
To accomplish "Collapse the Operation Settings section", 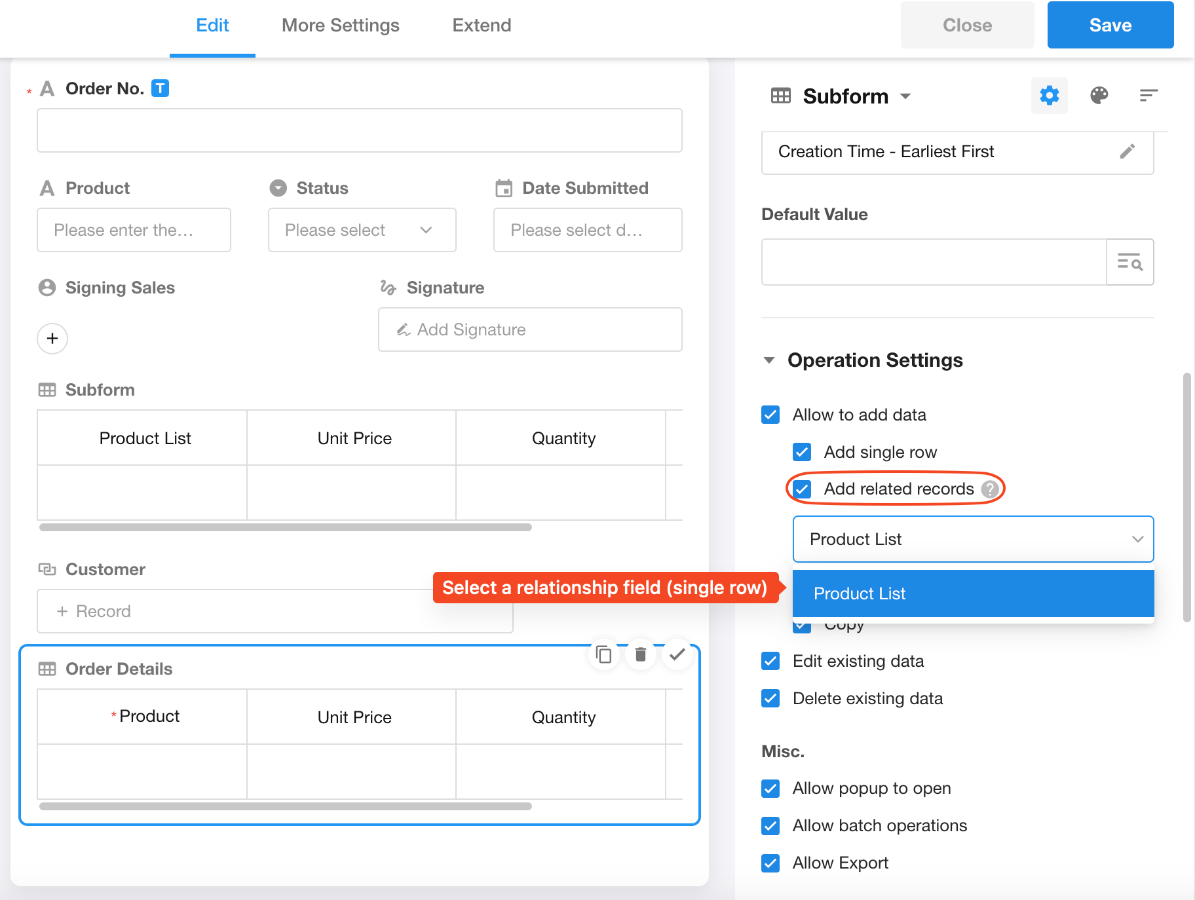I will point(769,360).
